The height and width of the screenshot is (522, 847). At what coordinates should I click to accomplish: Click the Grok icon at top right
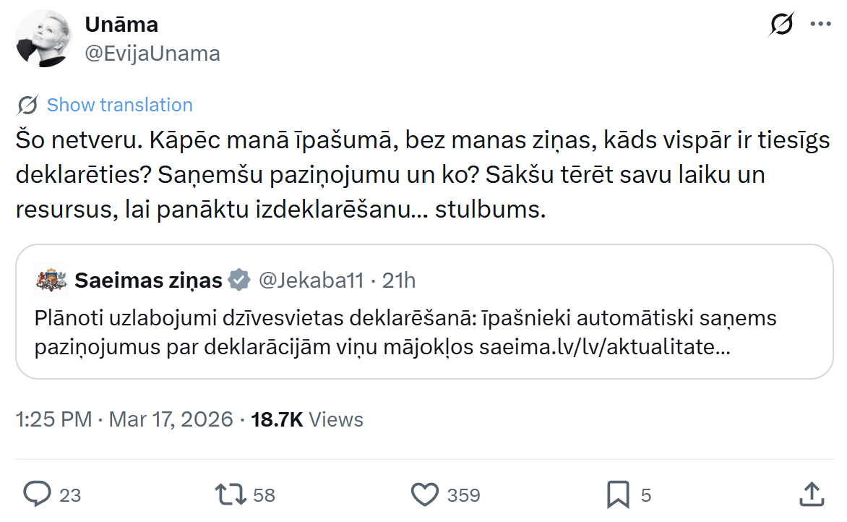[781, 25]
